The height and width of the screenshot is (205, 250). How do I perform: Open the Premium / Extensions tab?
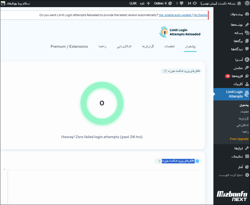pos(69,46)
